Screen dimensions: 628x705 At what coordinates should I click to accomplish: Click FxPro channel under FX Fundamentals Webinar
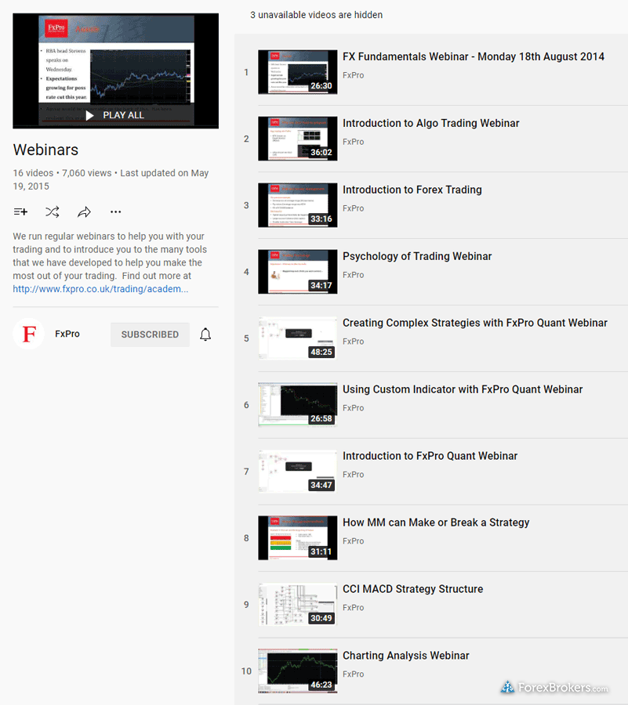click(353, 75)
